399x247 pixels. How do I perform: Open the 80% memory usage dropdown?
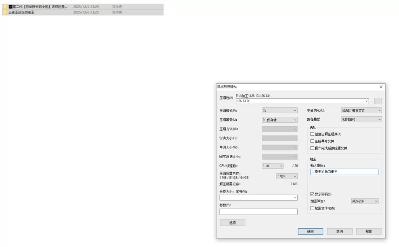point(287,176)
